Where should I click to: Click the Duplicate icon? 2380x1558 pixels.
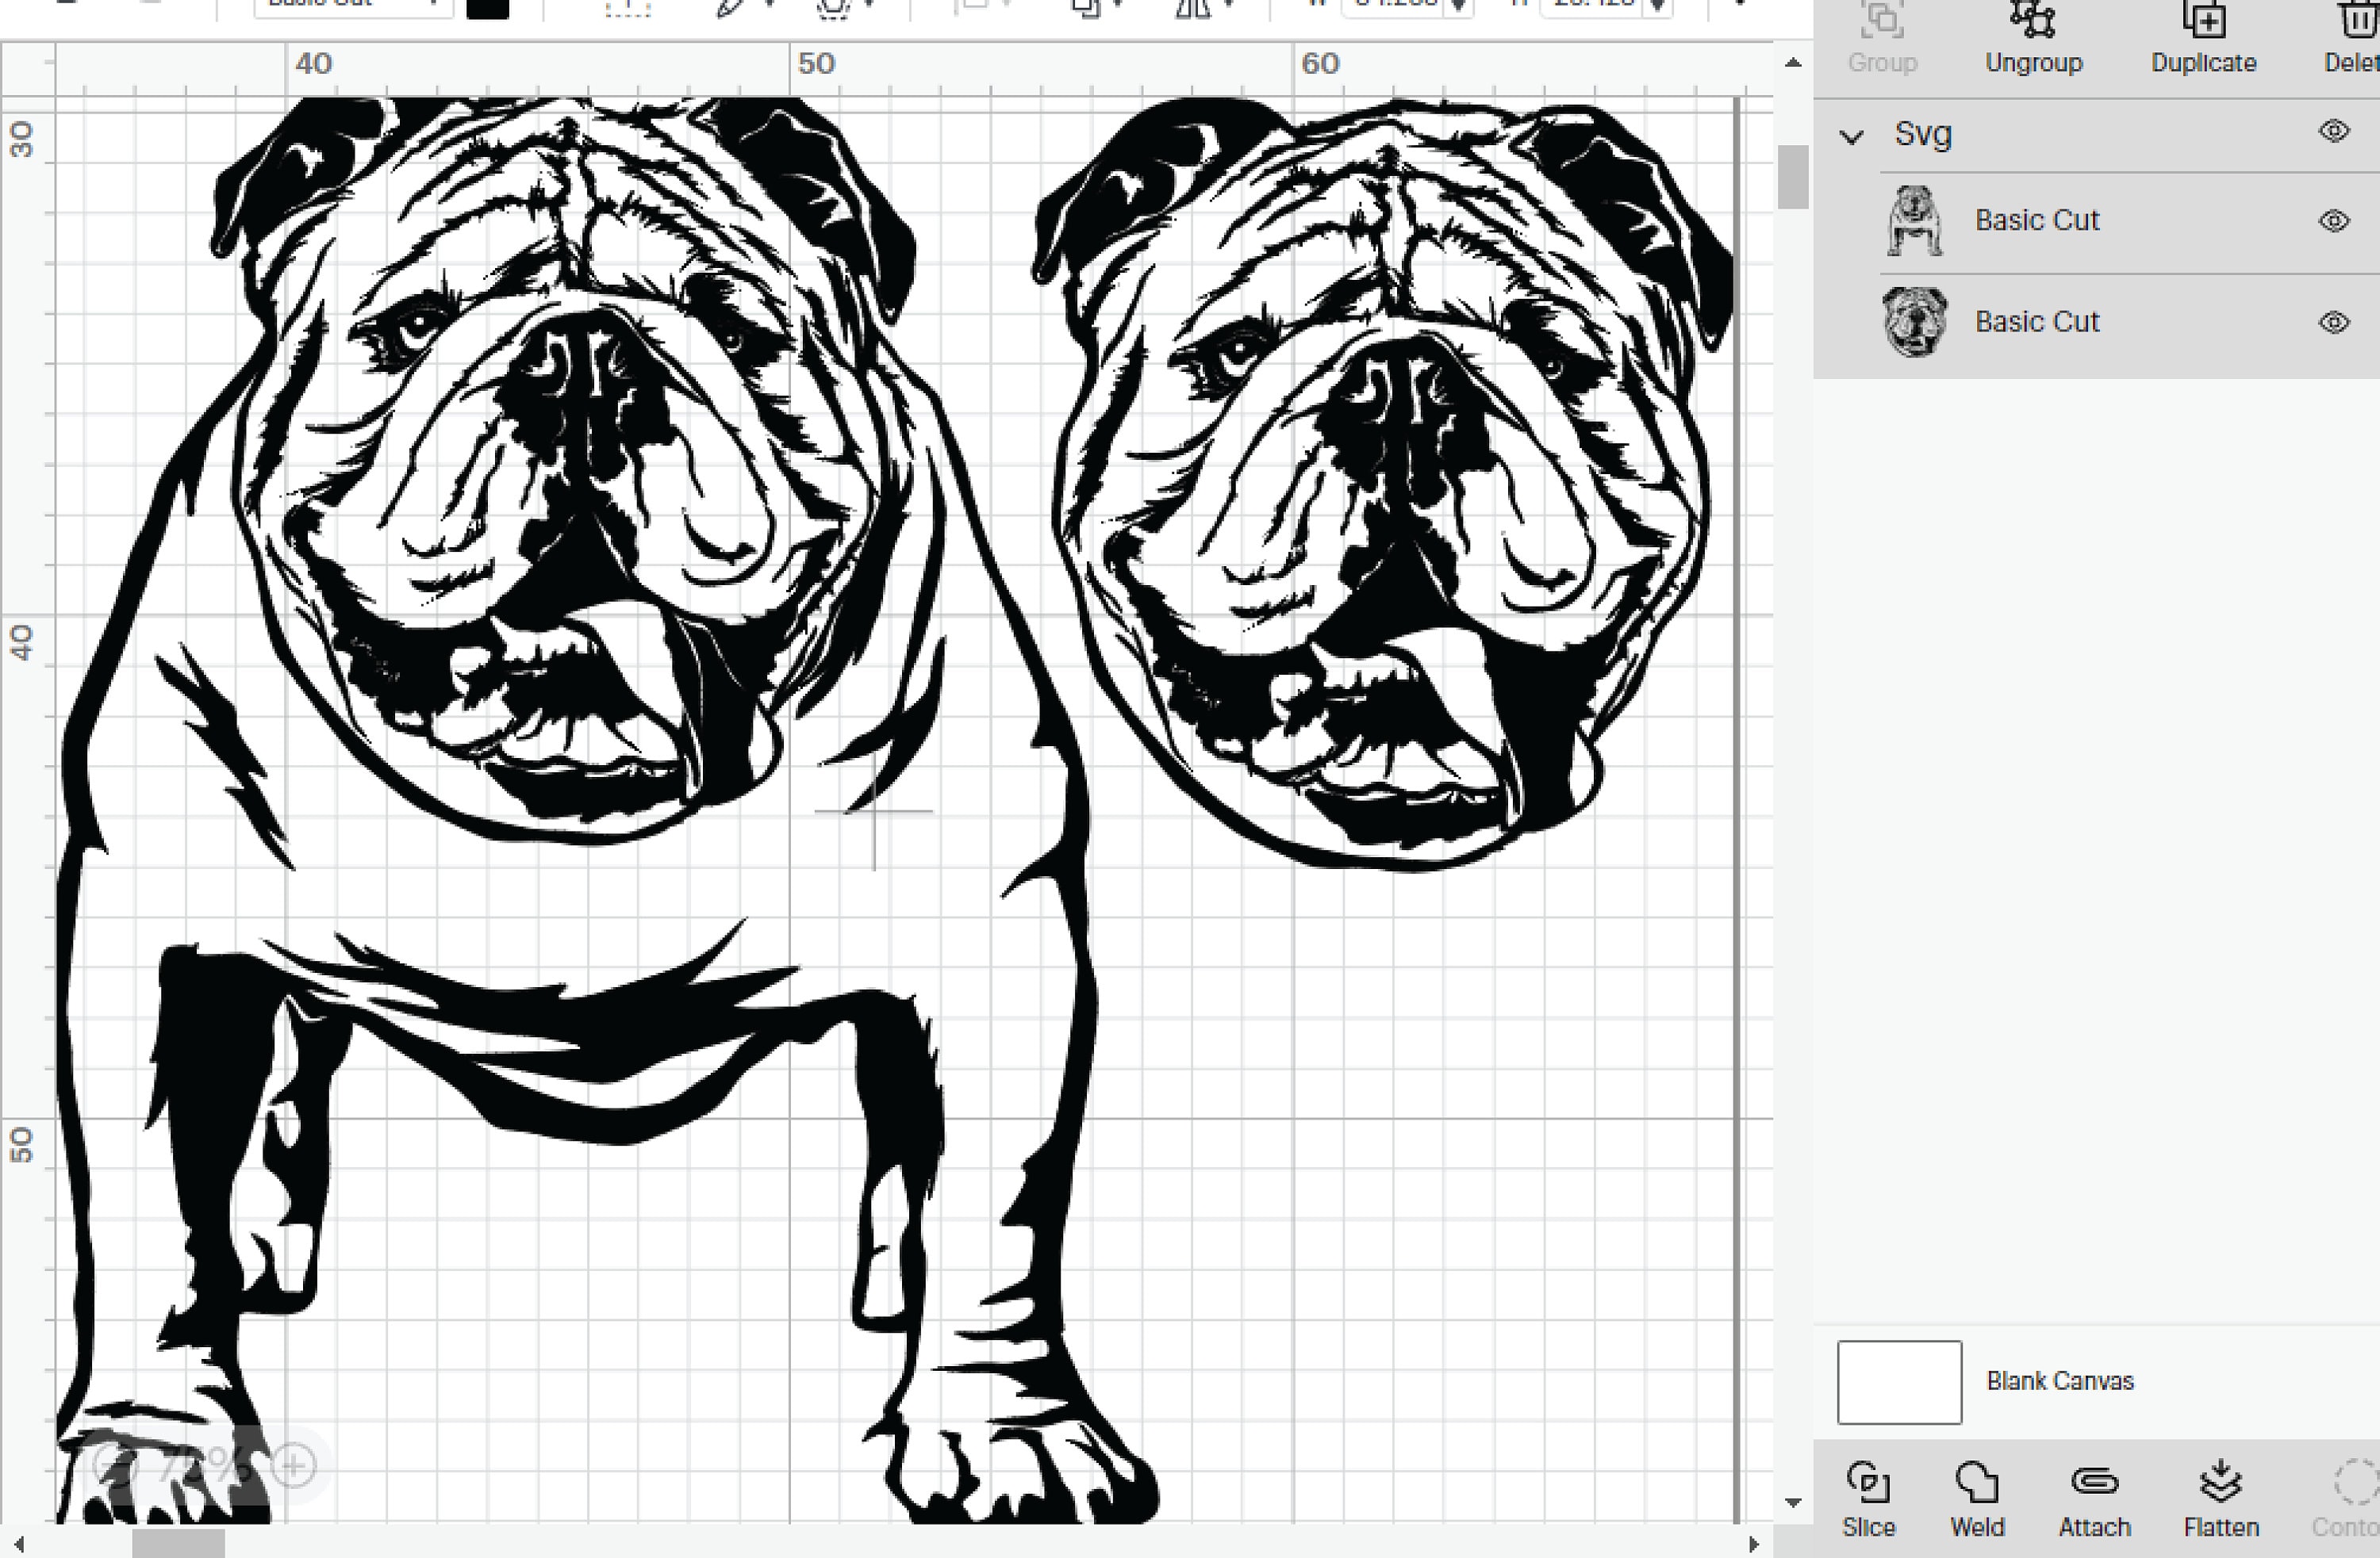[x=2203, y=20]
